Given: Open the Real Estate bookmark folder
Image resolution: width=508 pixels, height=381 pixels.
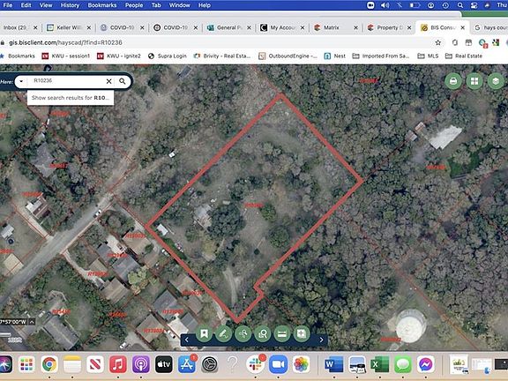Looking at the screenshot, I should point(464,56).
